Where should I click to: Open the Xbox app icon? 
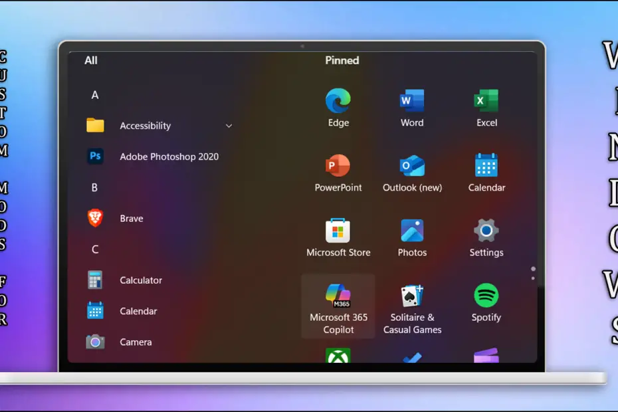pyautogui.click(x=338, y=356)
